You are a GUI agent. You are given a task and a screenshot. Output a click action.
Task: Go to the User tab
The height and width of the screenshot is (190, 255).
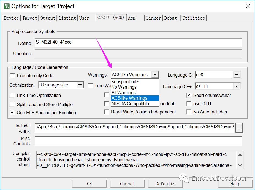[x=84, y=18]
